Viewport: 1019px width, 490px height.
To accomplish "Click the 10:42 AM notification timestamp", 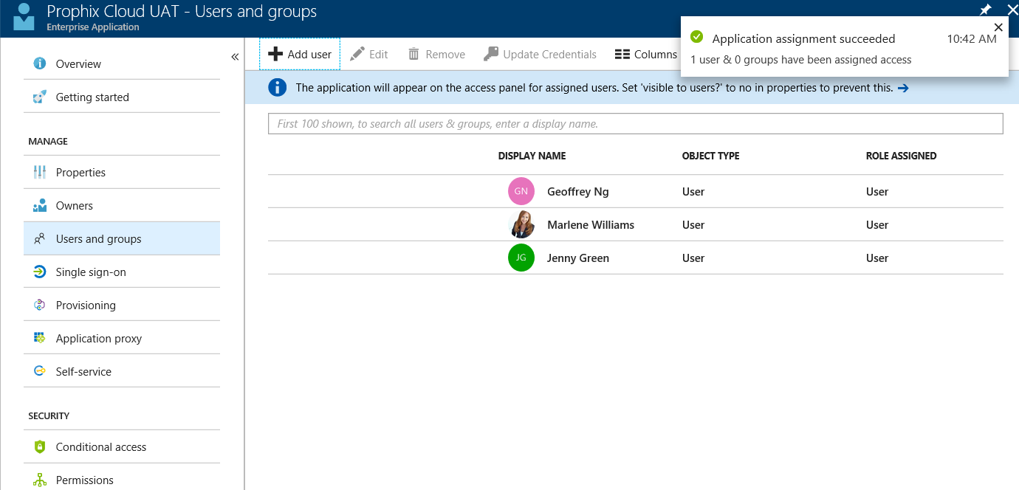I will [972, 38].
